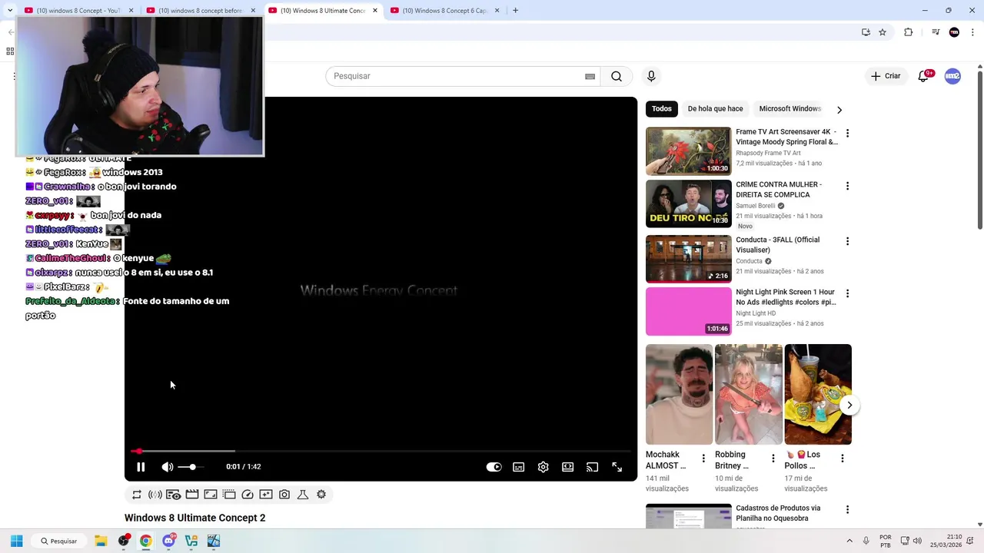This screenshot has height=553, width=984.
Task: Open the playback speed gauge icon
Action: 248,495
